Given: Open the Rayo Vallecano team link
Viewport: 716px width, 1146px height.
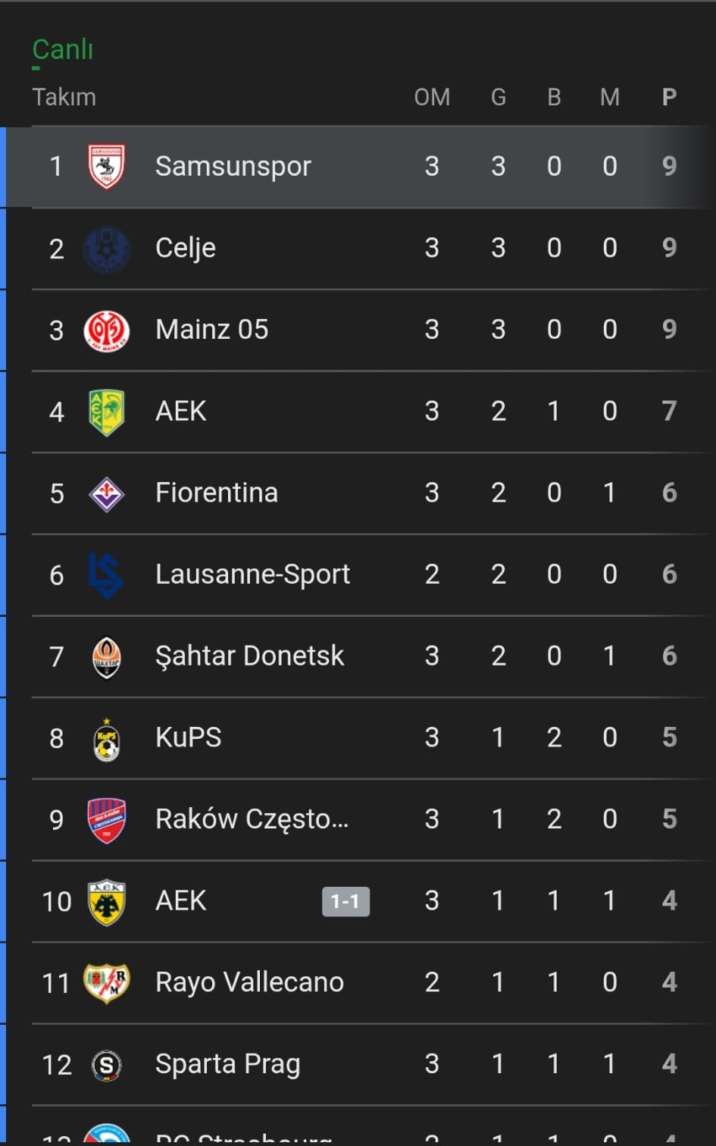Looking at the screenshot, I should click(249, 982).
